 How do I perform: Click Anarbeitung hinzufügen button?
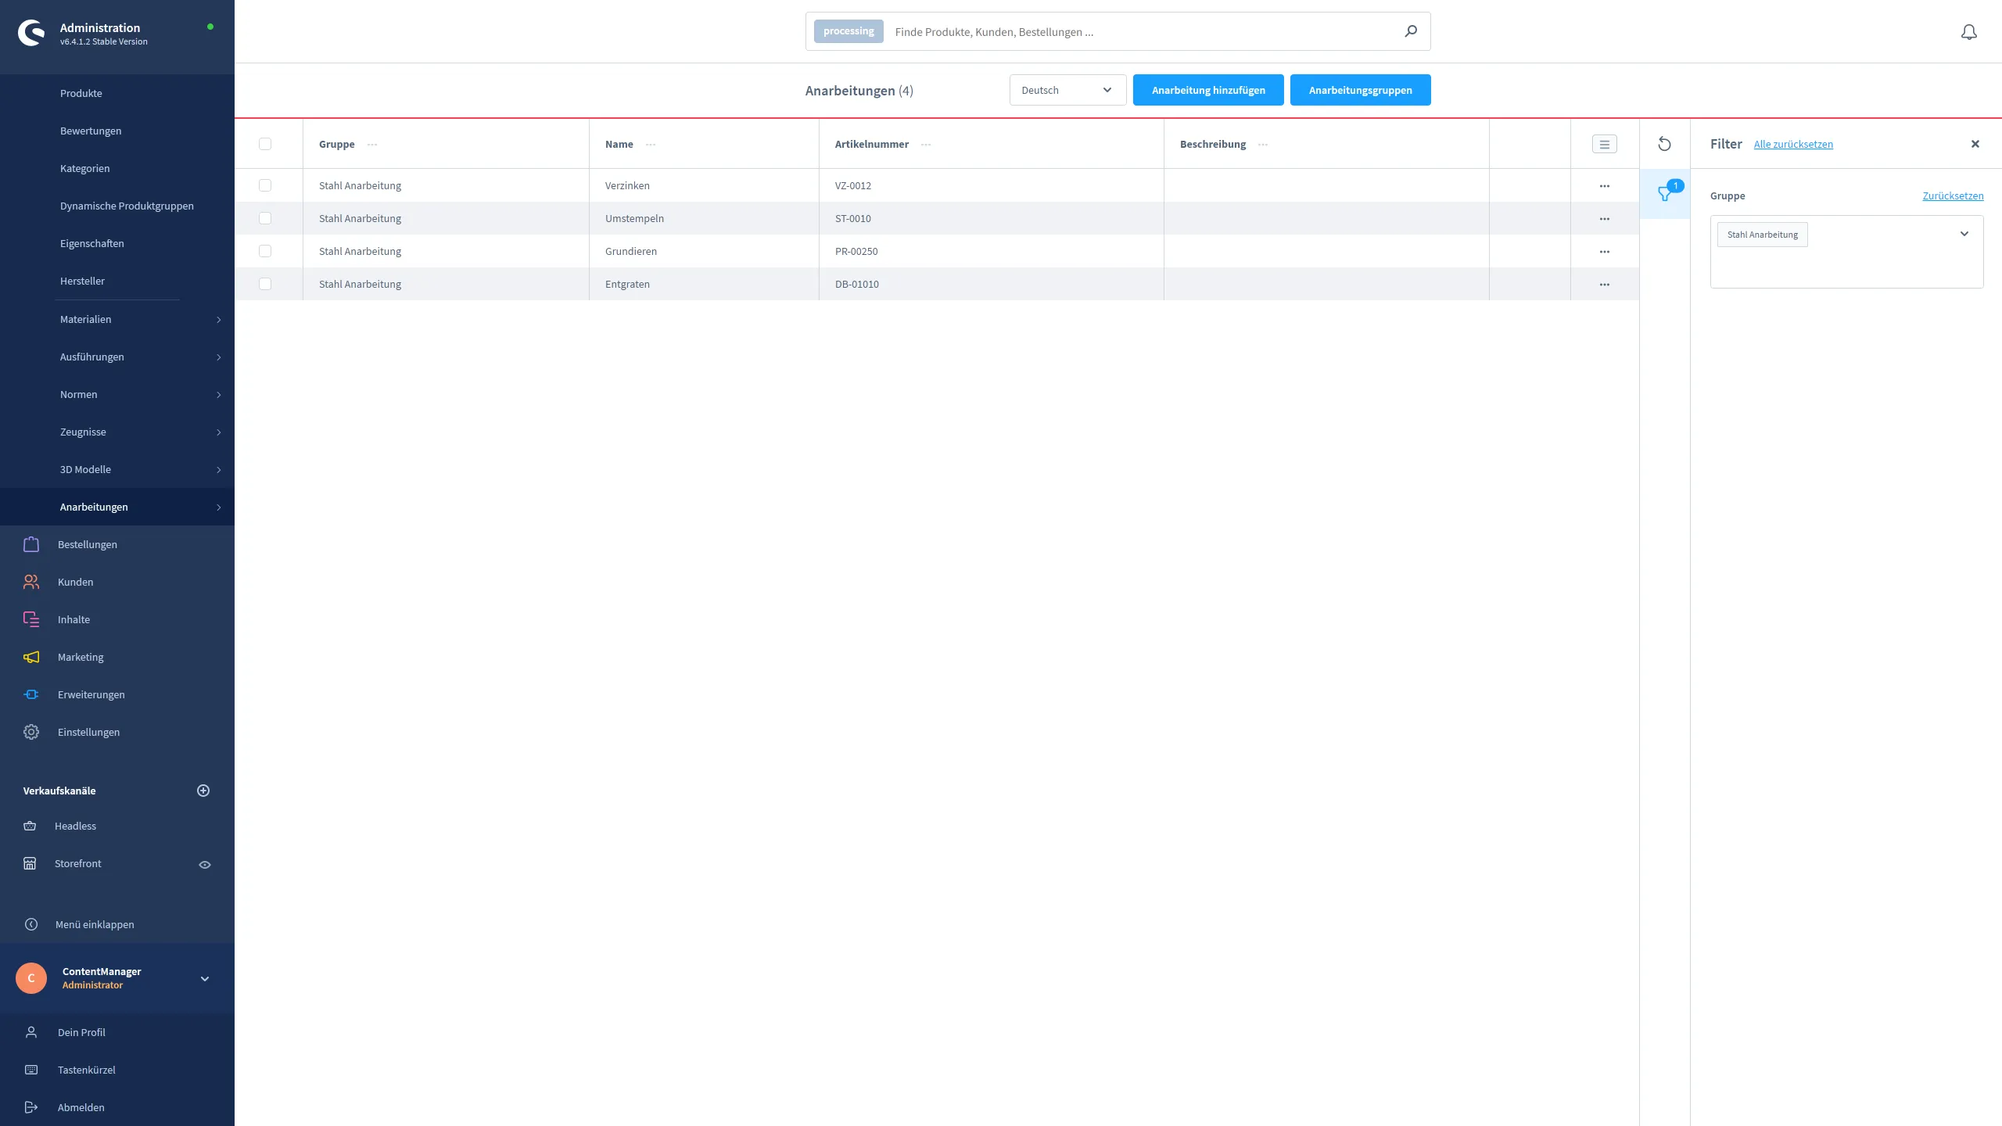1208,90
